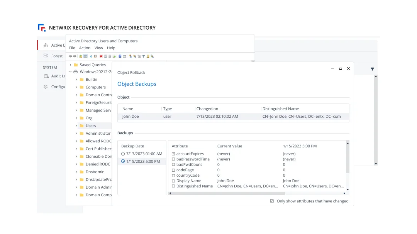The height and width of the screenshot is (234, 417).
Task: Select the 7/13/2023 01:00 AM backup
Action: point(142,154)
